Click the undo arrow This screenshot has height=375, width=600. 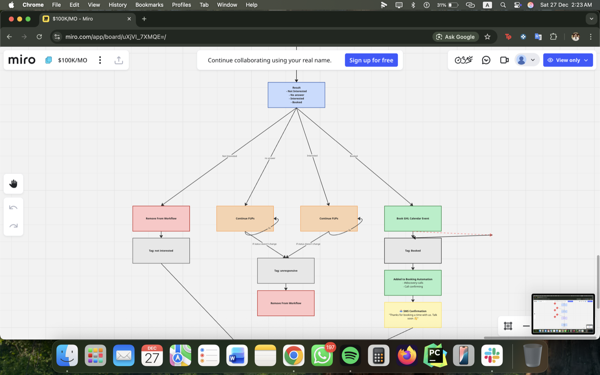click(x=14, y=207)
